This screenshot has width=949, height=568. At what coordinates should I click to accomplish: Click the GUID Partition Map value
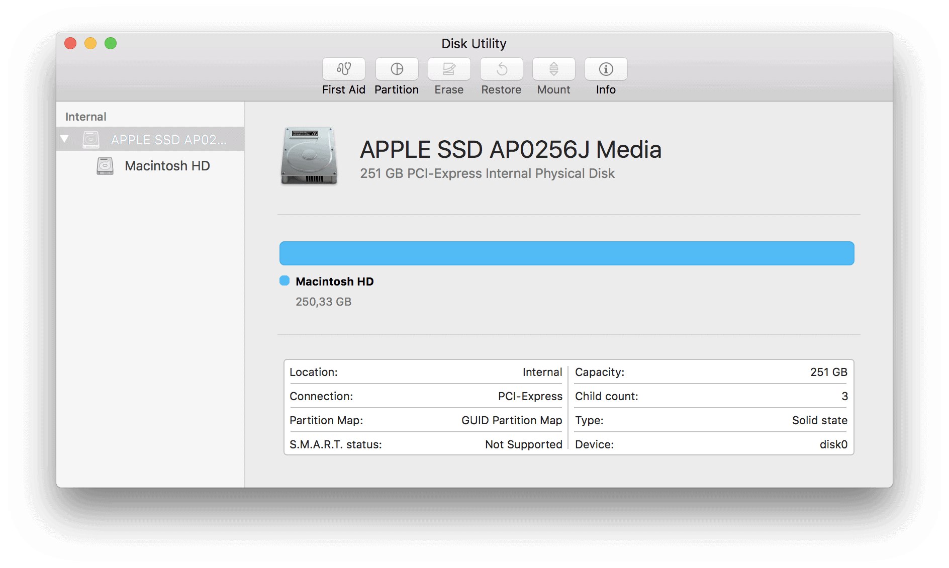click(512, 420)
